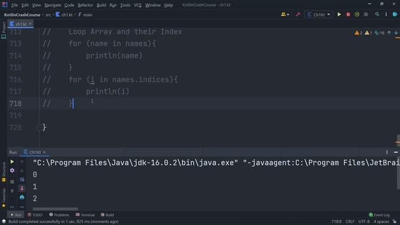The image size is (400, 225).
Task: Open the Window menu
Action: [152, 5]
